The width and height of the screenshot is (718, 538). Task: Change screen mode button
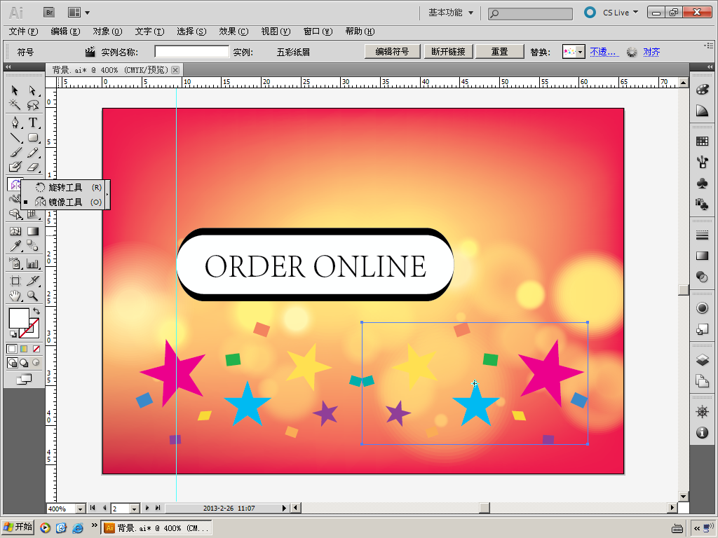tap(24, 379)
